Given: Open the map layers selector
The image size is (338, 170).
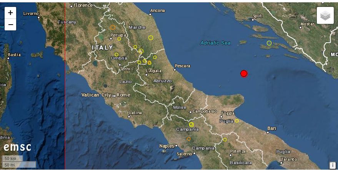Looking at the screenshot, I should tap(325, 15).
